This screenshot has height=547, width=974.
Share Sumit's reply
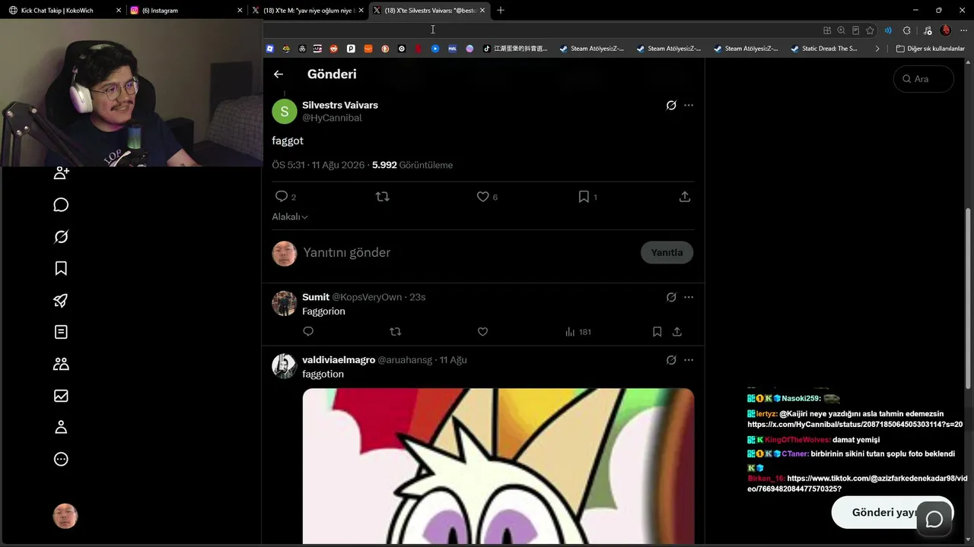coord(677,332)
